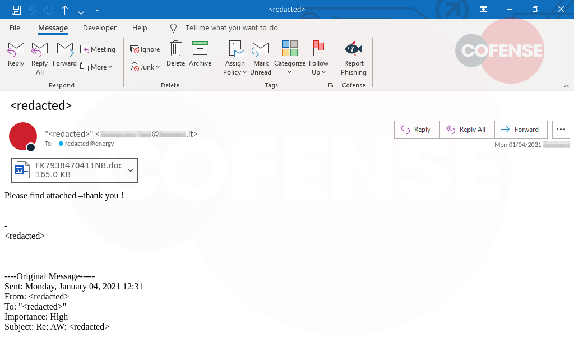This screenshot has width=574, height=337.
Task: Expand the attachment options dropdown arrow
Action: tap(131, 170)
